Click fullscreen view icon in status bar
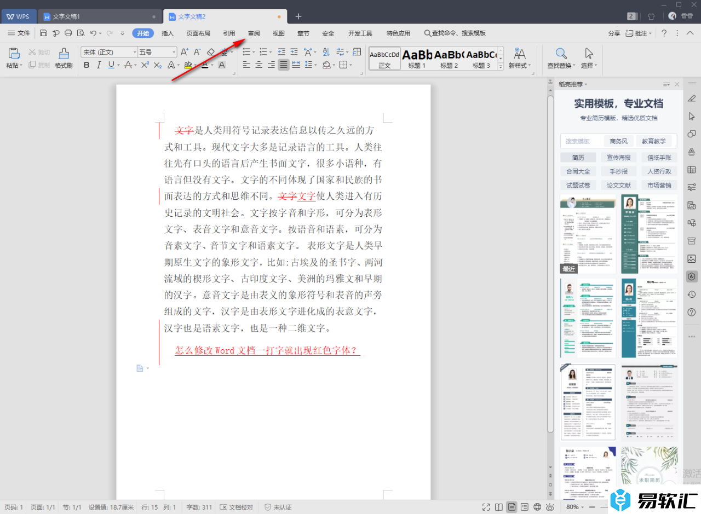 point(486,507)
